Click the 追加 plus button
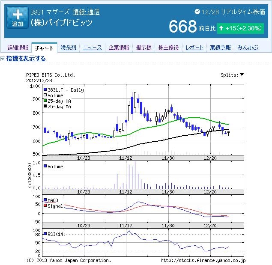 point(17,18)
